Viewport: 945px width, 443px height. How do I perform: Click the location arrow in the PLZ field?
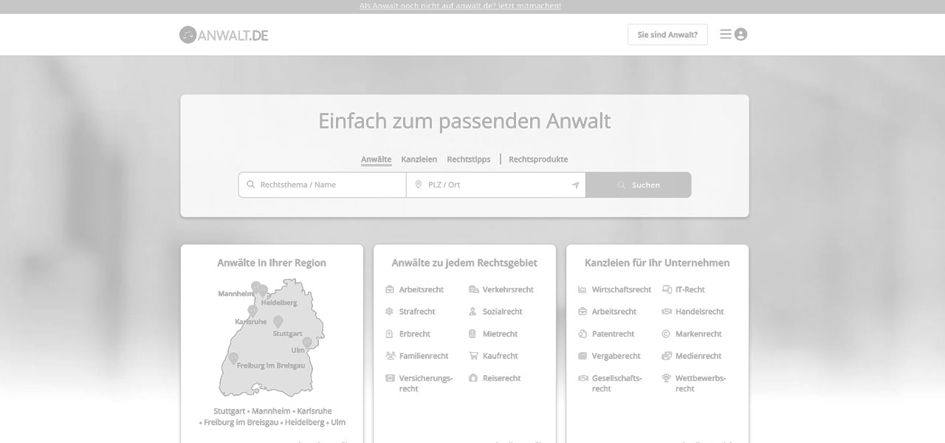pyautogui.click(x=575, y=185)
